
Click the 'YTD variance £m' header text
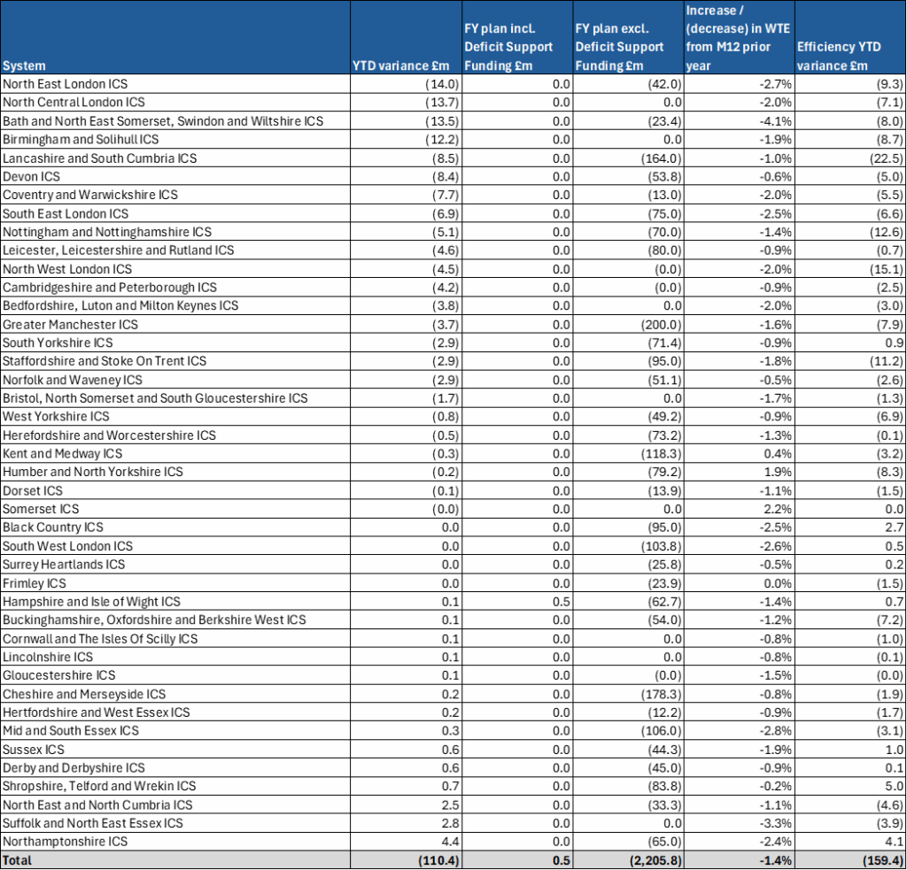pyautogui.click(x=401, y=65)
